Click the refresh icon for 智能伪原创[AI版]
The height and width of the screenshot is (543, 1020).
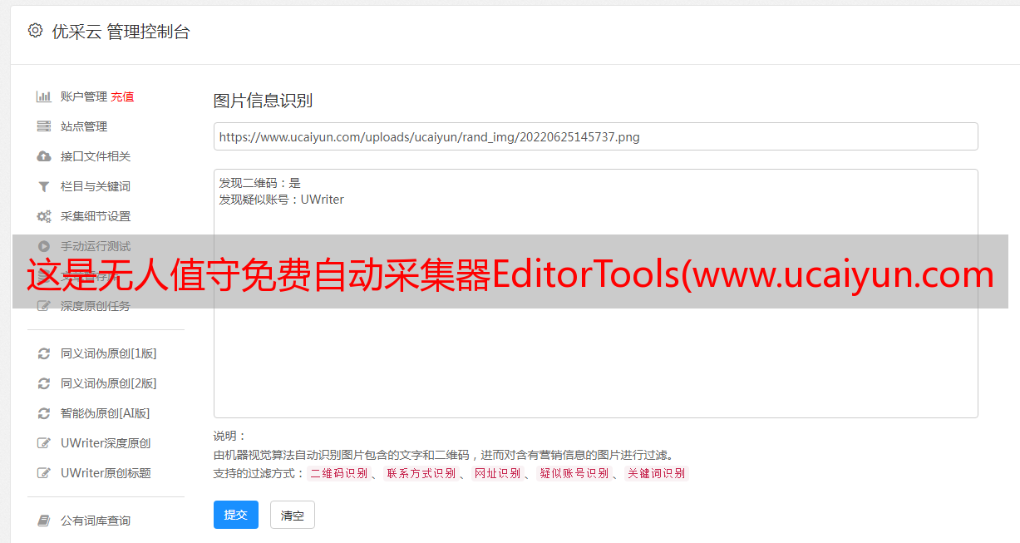44,413
